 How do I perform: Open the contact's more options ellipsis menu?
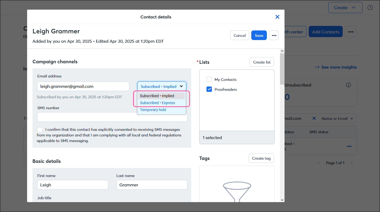pos(274,35)
